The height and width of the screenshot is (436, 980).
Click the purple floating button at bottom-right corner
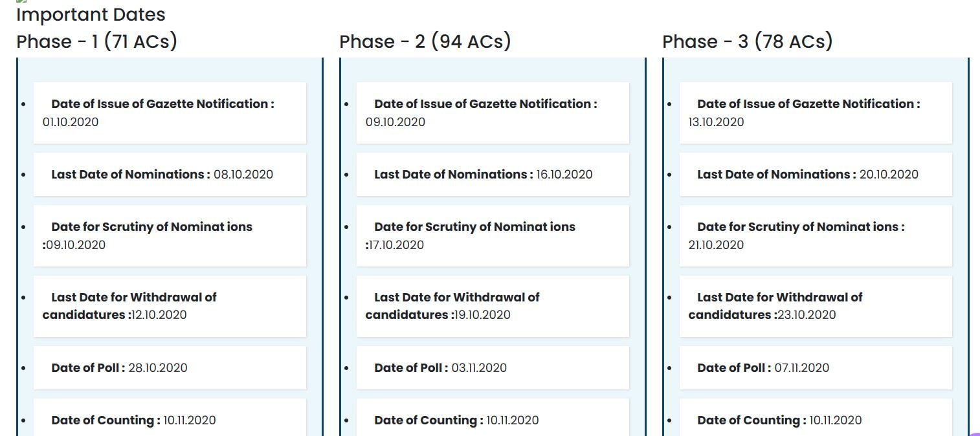[975, 431]
